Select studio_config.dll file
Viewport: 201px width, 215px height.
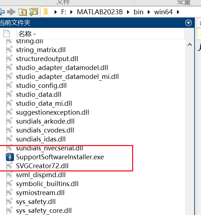(x=41, y=86)
